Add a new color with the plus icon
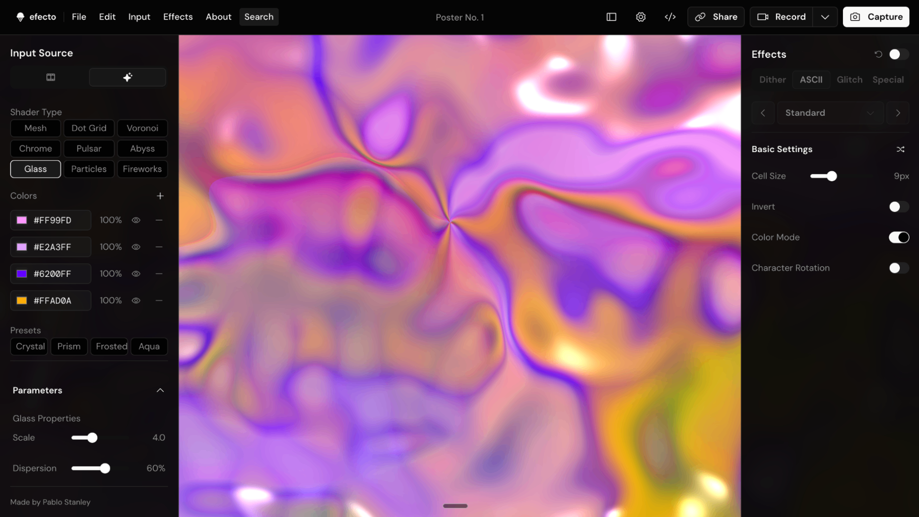 tap(160, 196)
